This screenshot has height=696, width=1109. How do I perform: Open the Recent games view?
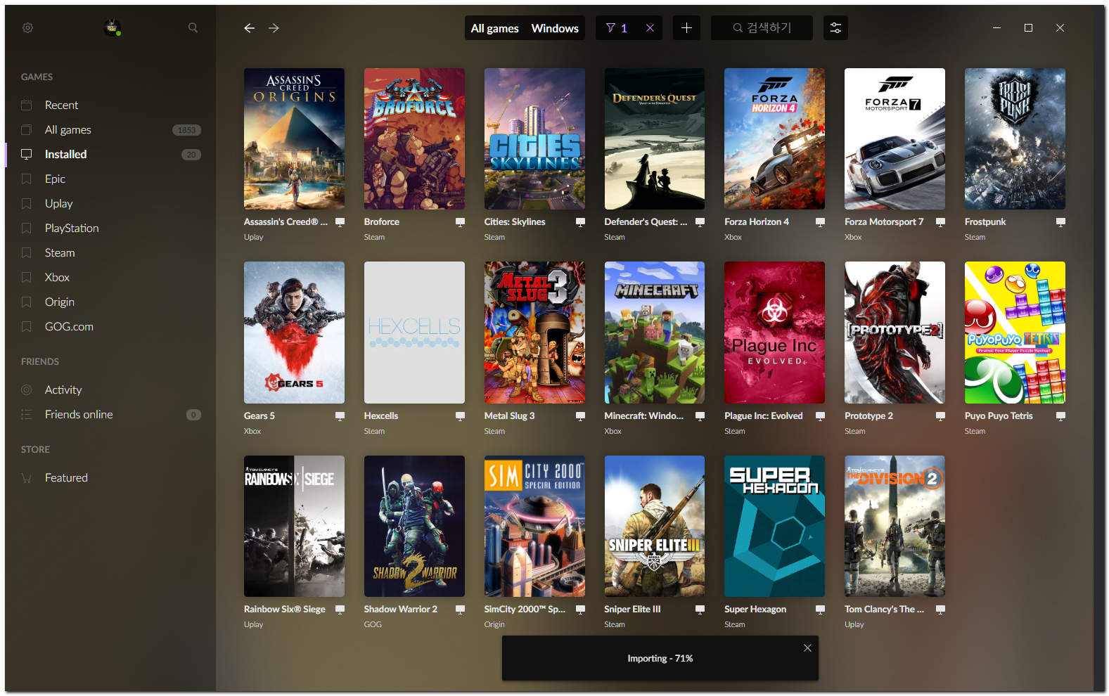pos(111,105)
